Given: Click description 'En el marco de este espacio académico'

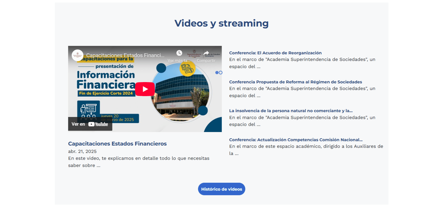Looking at the screenshot, I should point(306,150).
